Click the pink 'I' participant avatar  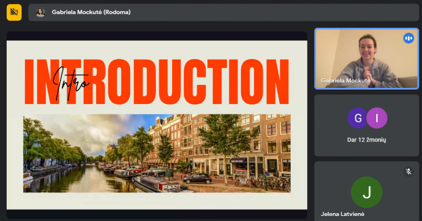(x=377, y=118)
